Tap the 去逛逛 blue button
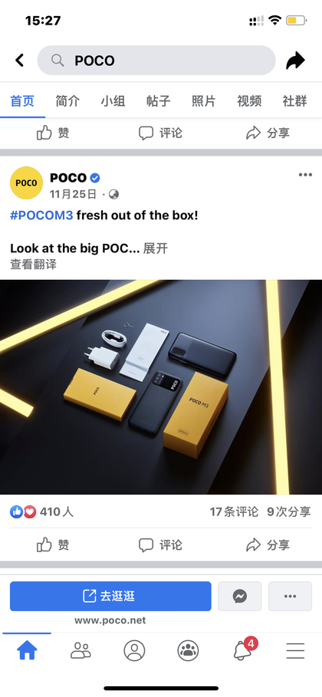 (110, 596)
